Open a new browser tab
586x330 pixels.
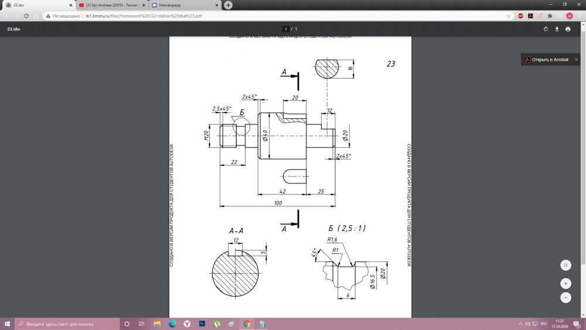228,5
